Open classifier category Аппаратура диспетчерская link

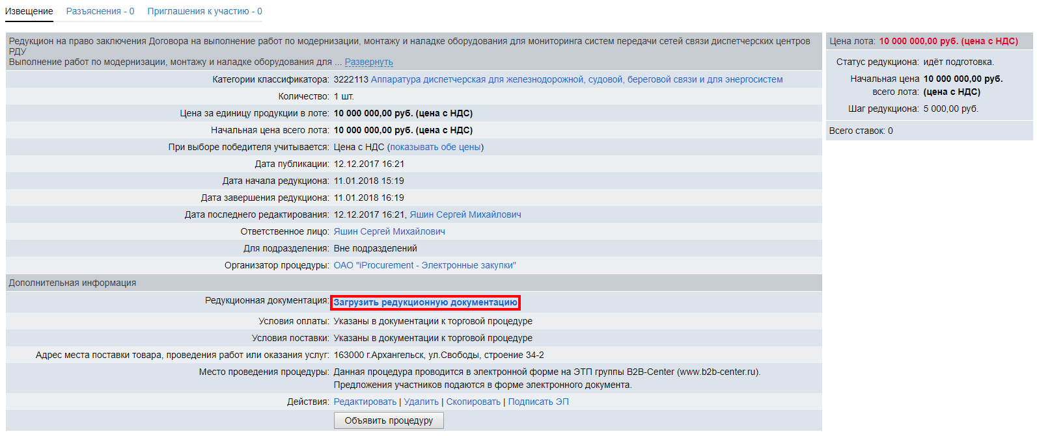tap(576, 79)
